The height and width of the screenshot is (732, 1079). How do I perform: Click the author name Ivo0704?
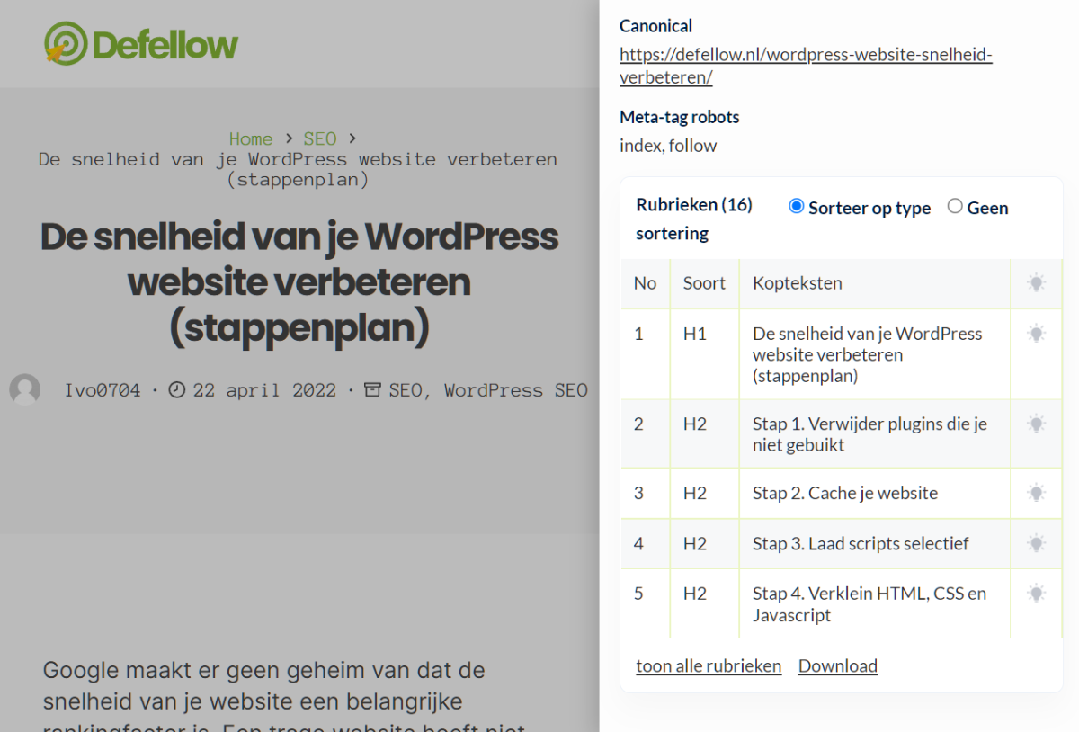click(x=103, y=389)
